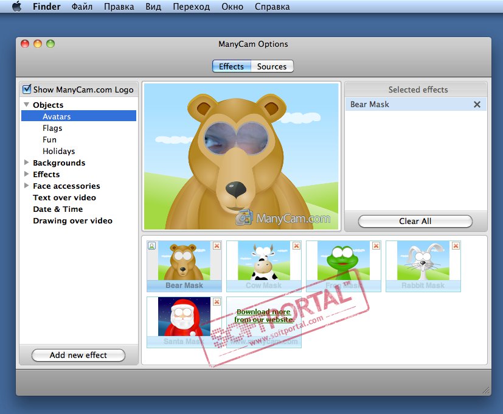Expand the Effects tree category
This screenshot has height=414, width=503.
tap(27, 174)
